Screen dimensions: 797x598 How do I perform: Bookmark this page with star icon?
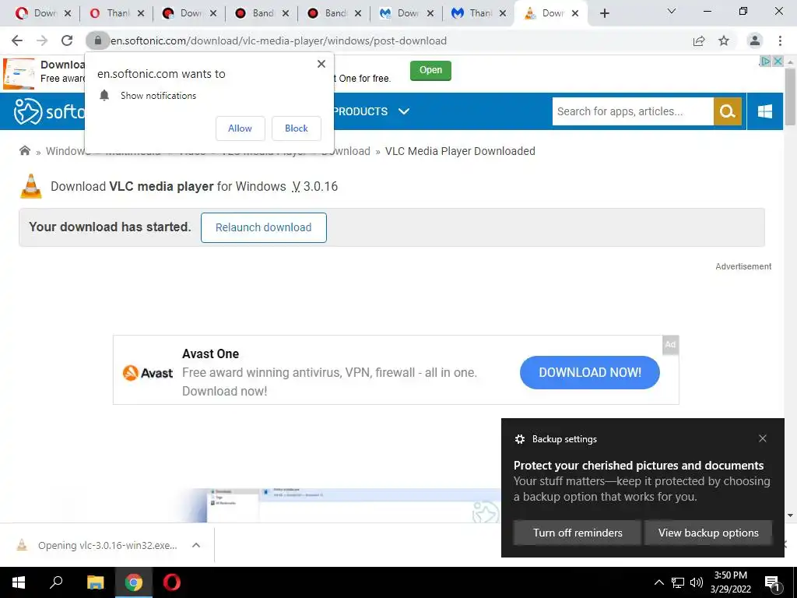pos(724,40)
